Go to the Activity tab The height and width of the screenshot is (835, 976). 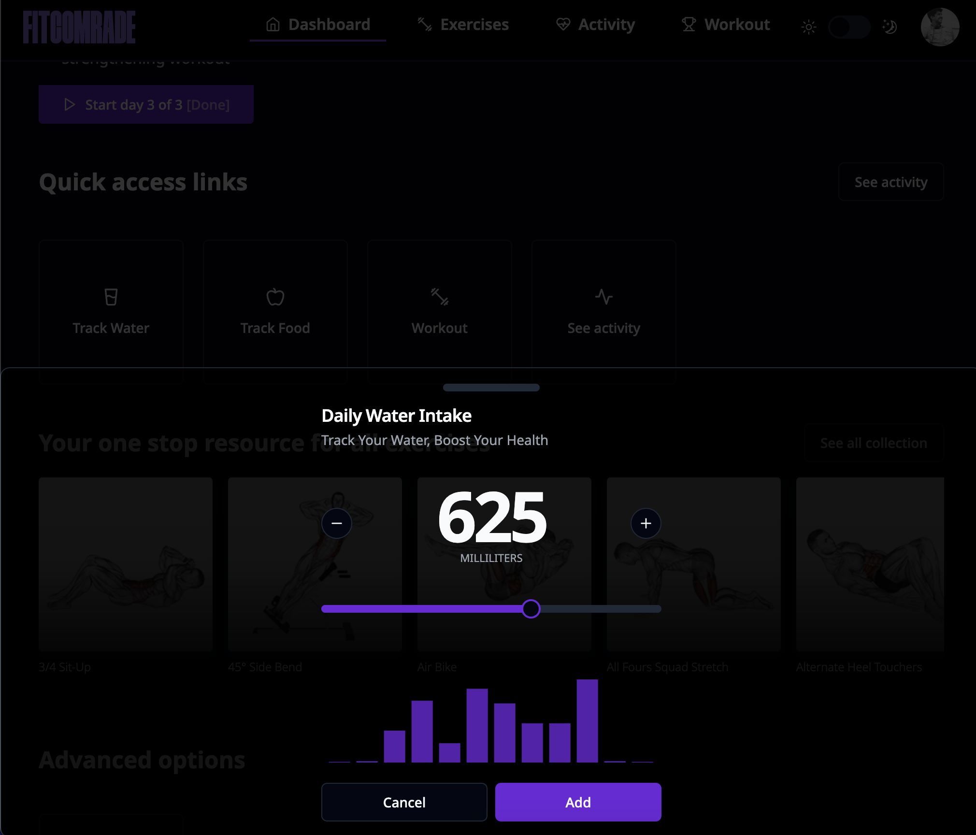(x=595, y=25)
